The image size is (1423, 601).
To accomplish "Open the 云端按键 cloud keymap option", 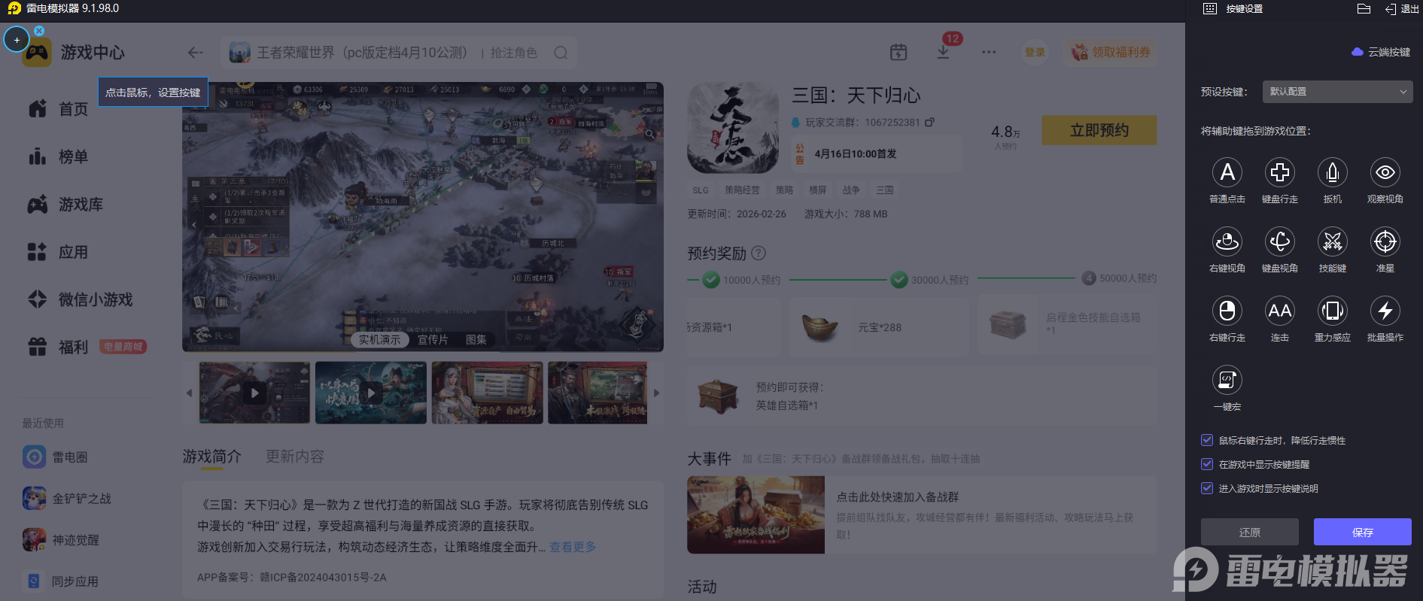I will click(x=1381, y=52).
